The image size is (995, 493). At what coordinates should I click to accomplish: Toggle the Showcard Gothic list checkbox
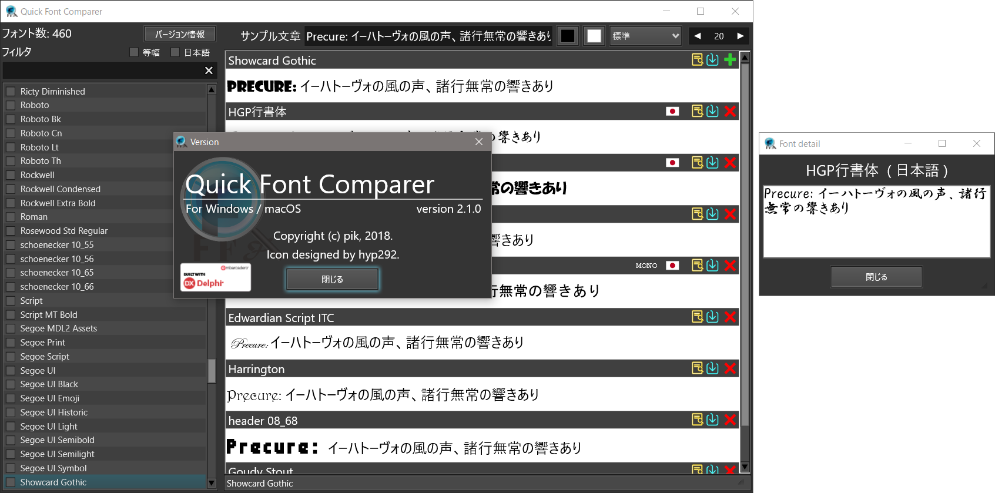[x=11, y=482]
